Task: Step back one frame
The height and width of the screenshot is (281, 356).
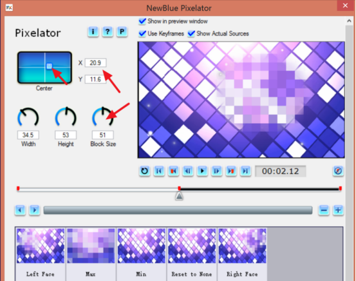Action: coord(188,171)
